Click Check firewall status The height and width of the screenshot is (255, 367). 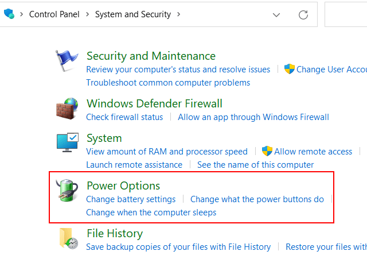tap(124, 117)
